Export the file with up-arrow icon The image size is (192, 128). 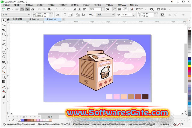click(79, 9)
